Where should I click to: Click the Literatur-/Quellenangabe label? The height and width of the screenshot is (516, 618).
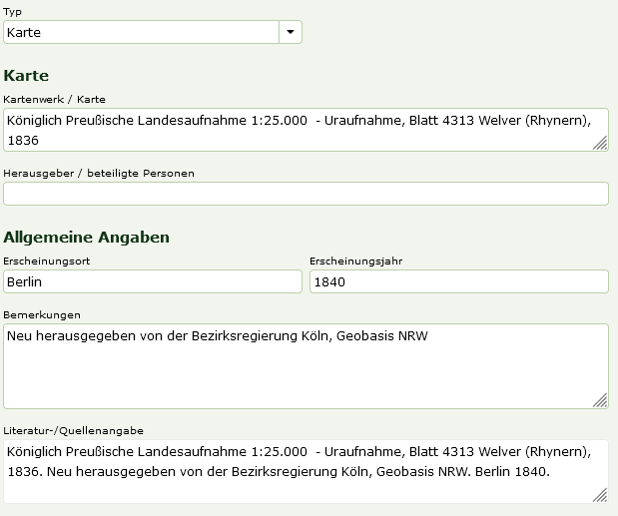click(73, 430)
